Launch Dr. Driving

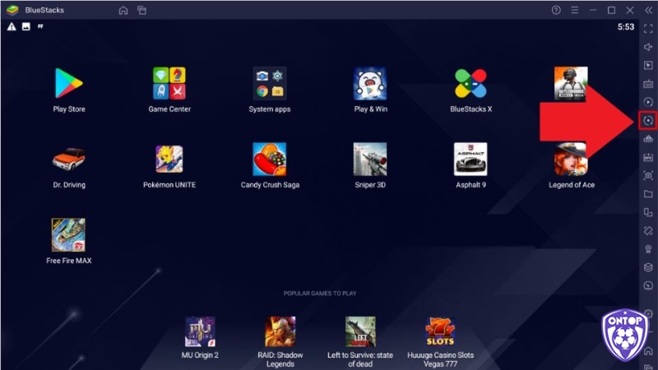(69, 159)
